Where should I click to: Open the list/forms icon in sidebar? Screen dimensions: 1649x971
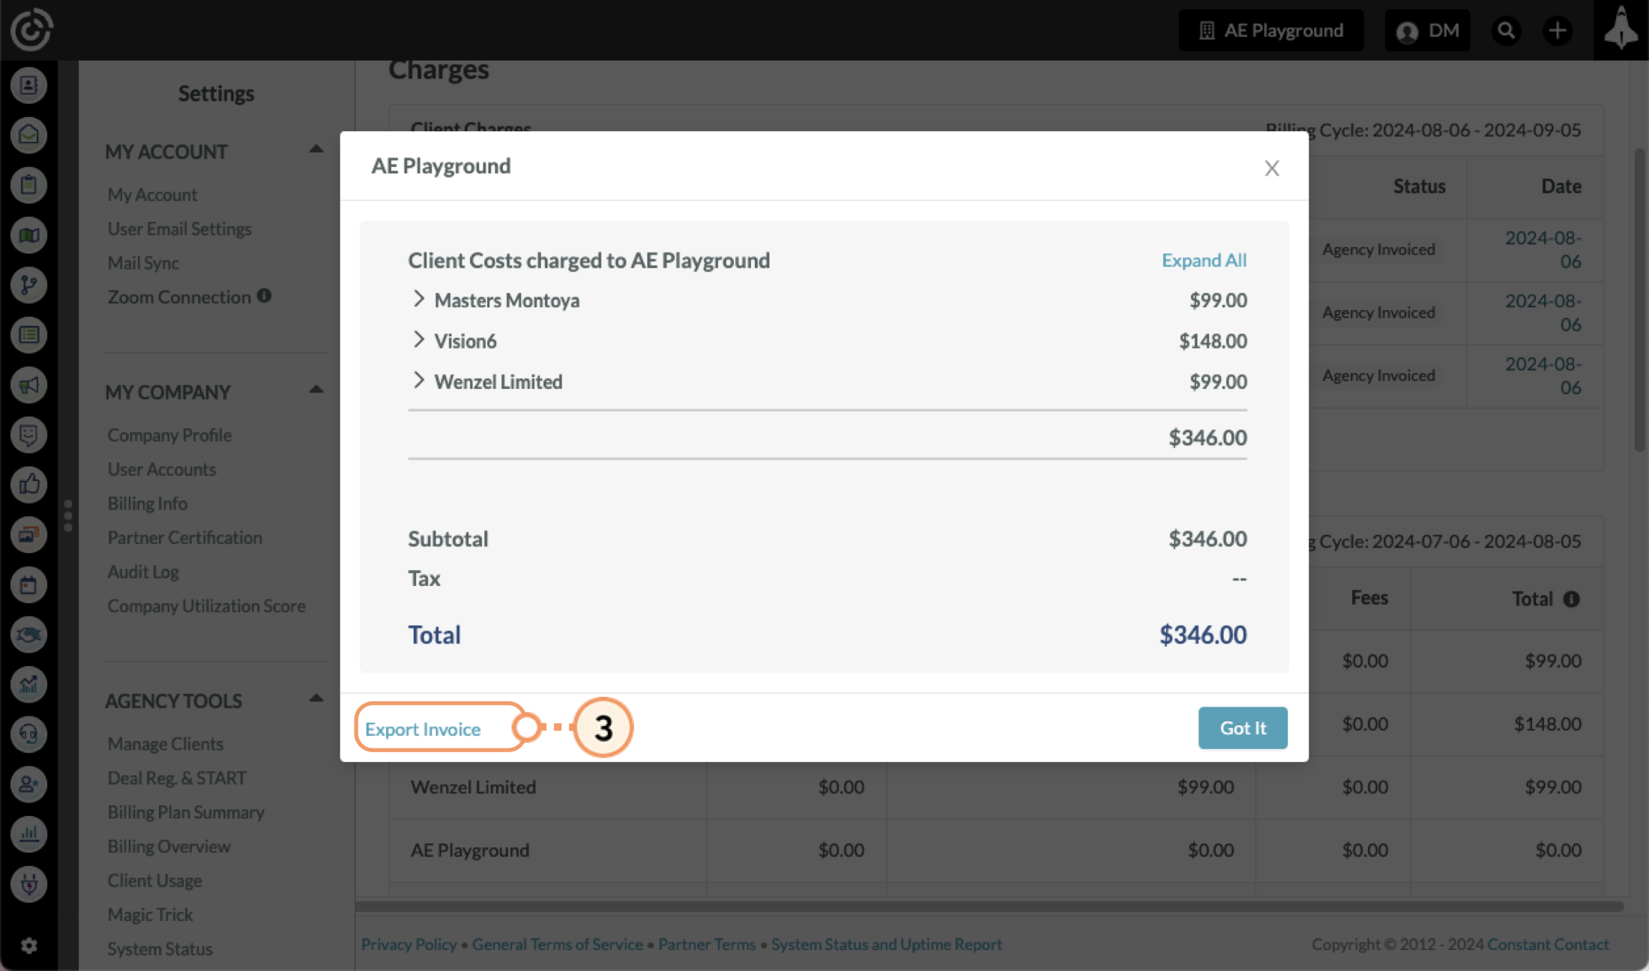click(28, 335)
